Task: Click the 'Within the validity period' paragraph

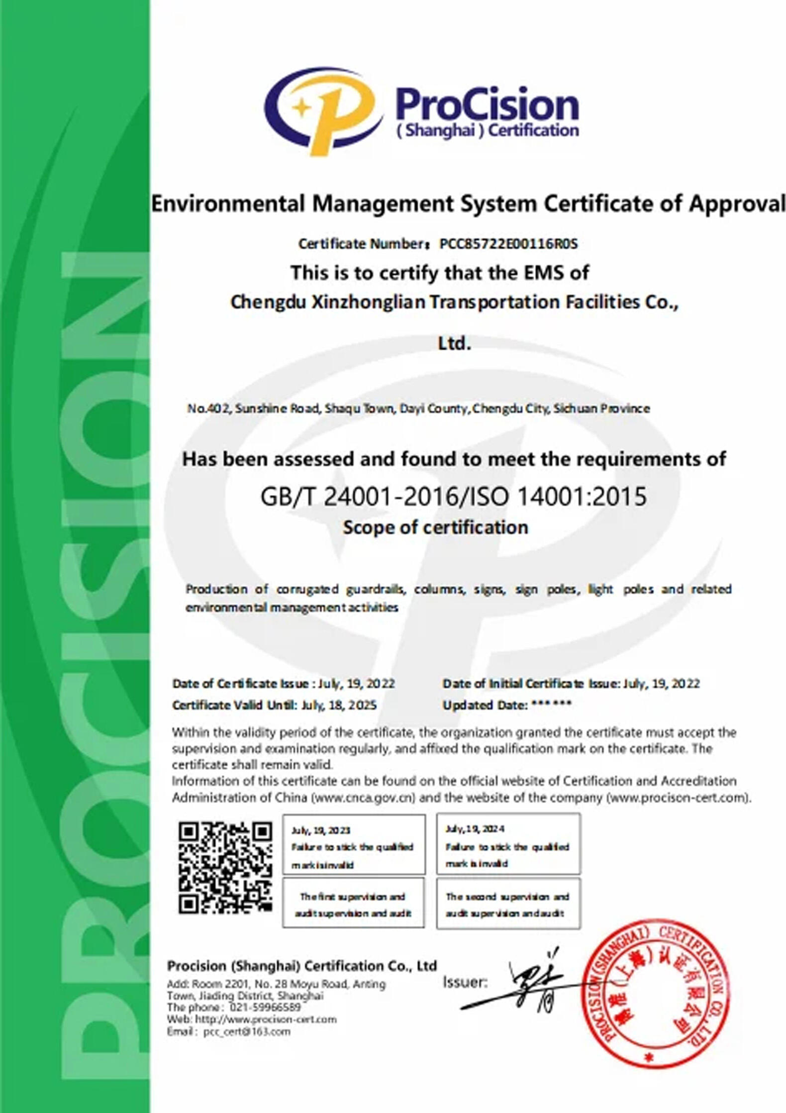Action: click(x=454, y=748)
